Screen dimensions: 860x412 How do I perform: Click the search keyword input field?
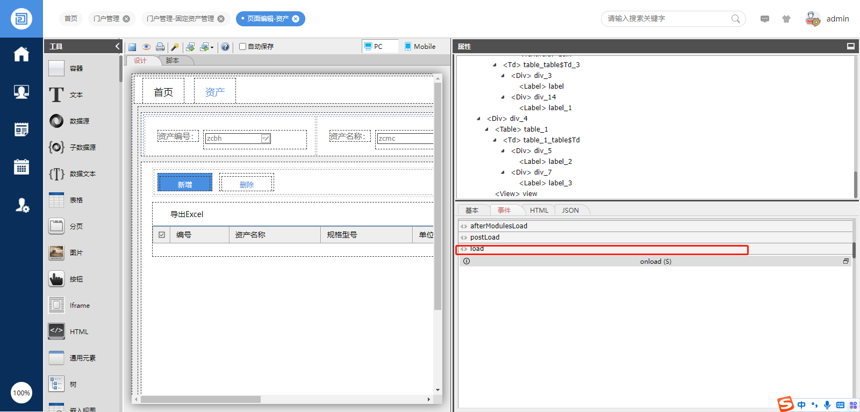666,19
